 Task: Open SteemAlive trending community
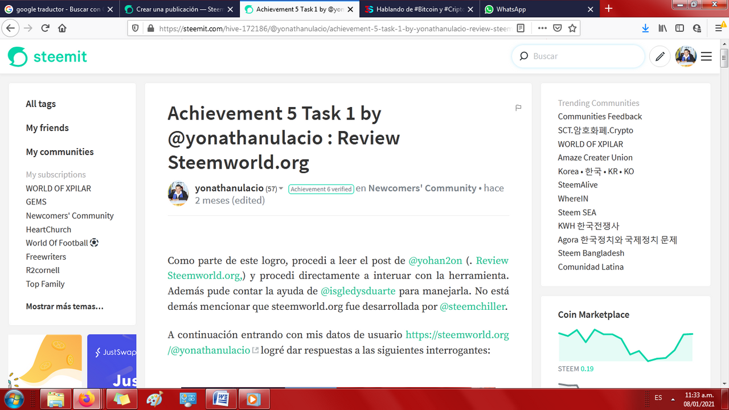pyautogui.click(x=578, y=184)
